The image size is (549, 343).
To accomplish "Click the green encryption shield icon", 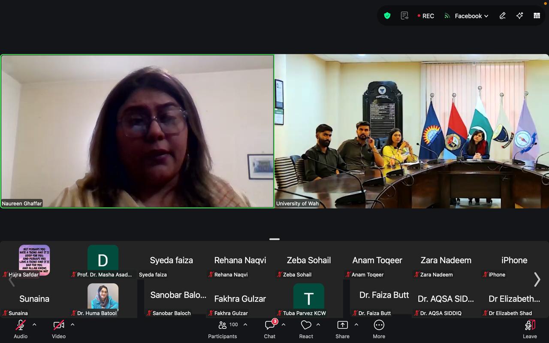I will 387,16.
